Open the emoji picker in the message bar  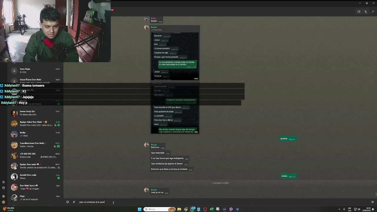coord(67,202)
